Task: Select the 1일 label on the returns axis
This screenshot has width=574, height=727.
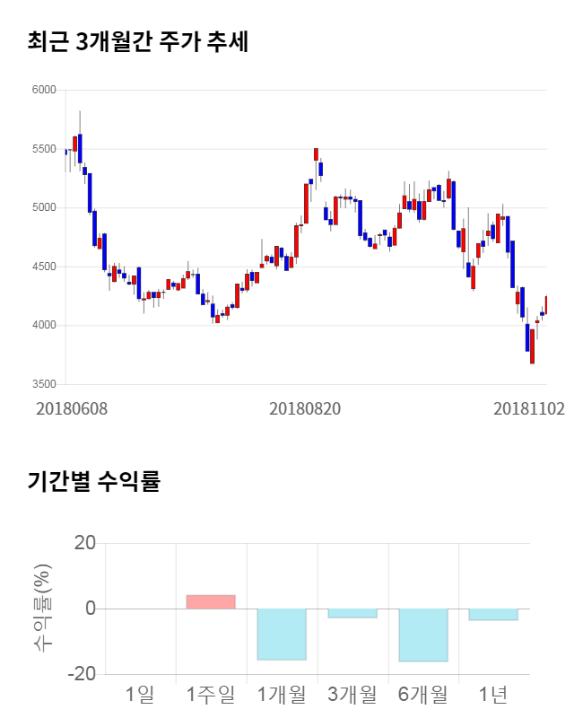Action: (140, 694)
